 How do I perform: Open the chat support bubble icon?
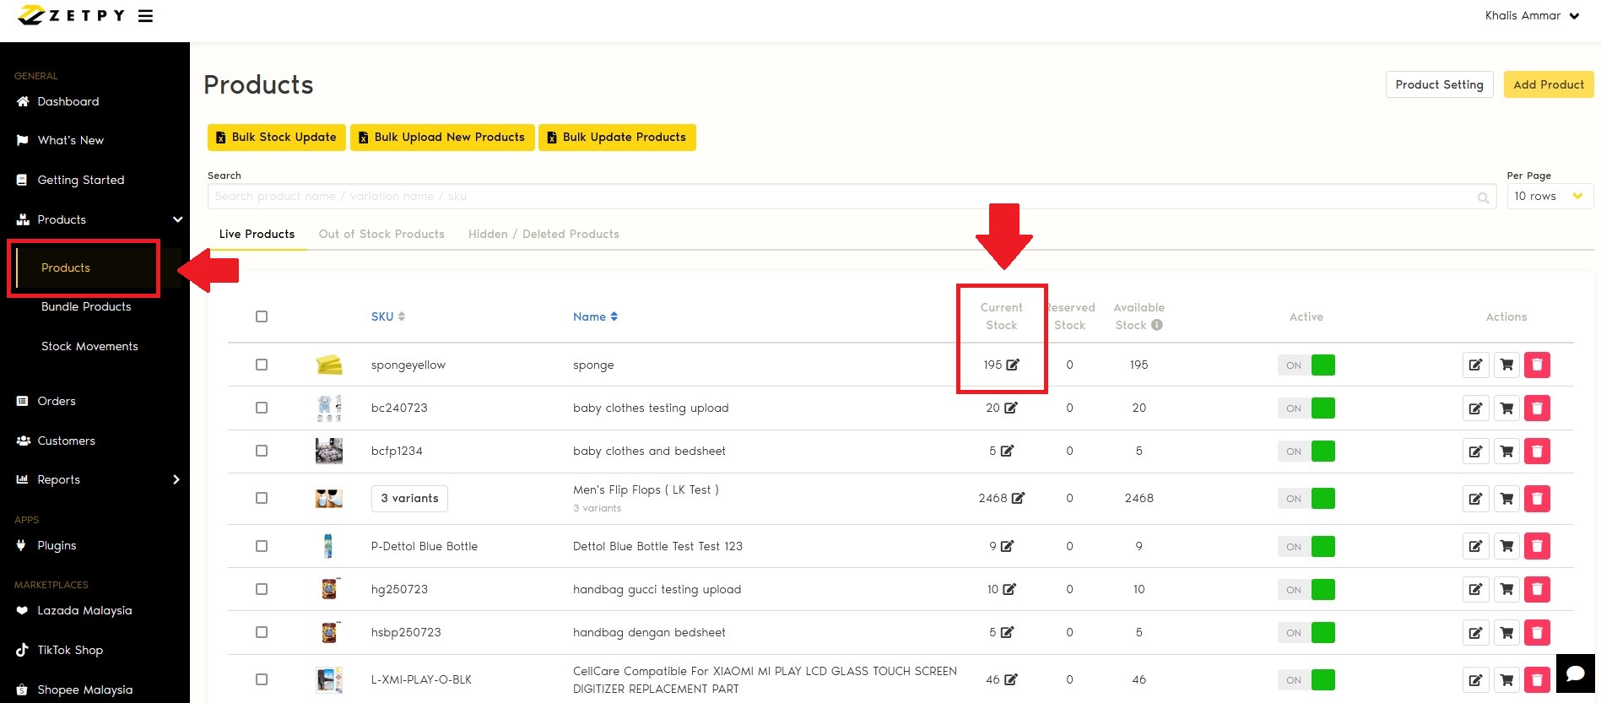[x=1575, y=673]
